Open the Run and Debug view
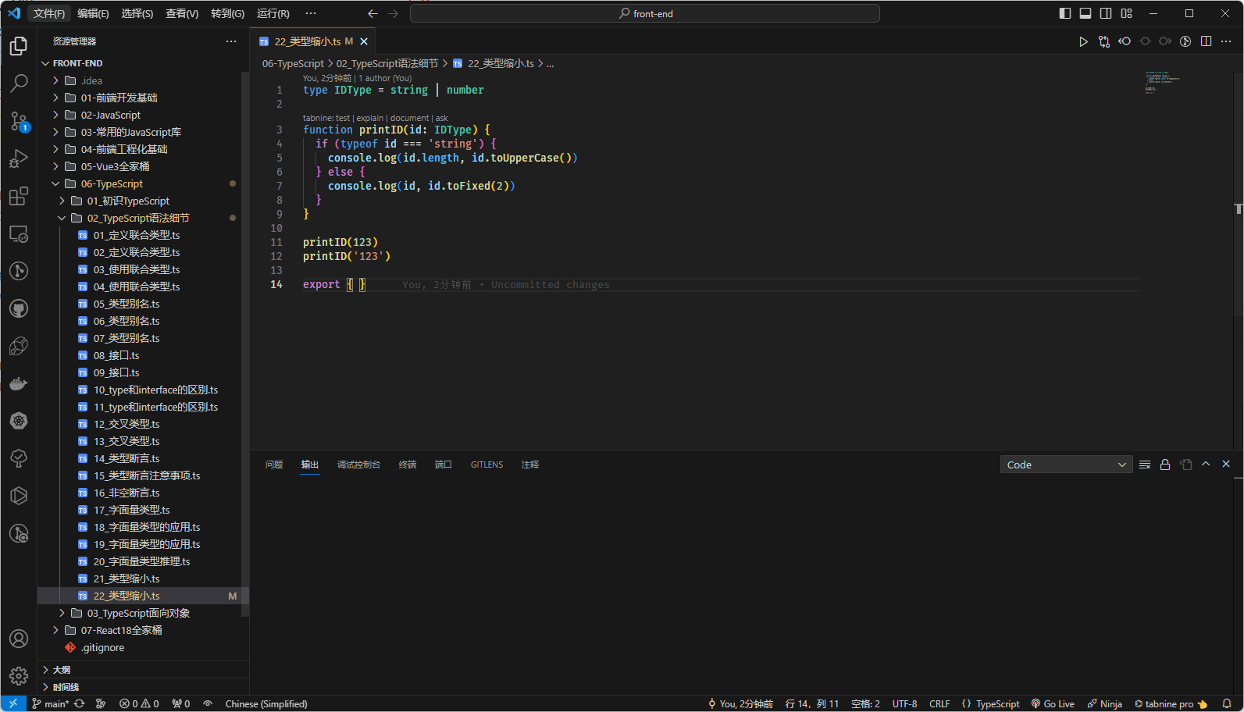This screenshot has height=712, width=1244. point(19,158)
